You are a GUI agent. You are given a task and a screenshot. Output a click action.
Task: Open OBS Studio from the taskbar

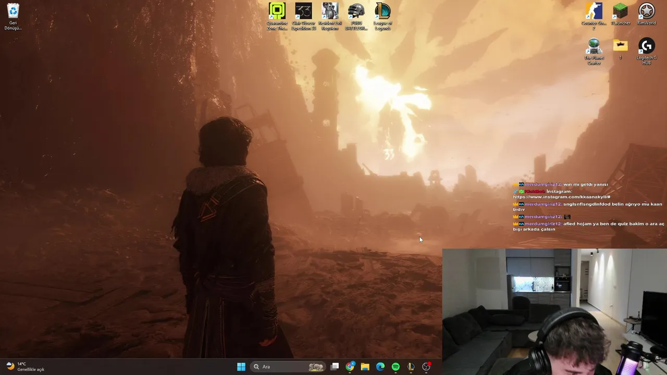(x=426, y=367)
